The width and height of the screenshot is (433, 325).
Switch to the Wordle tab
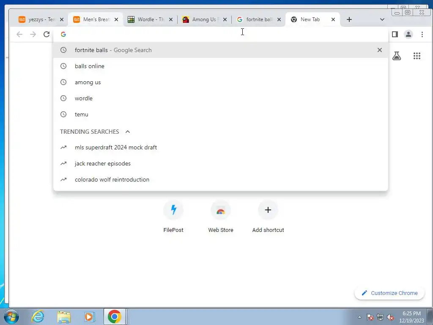(151, 19)
